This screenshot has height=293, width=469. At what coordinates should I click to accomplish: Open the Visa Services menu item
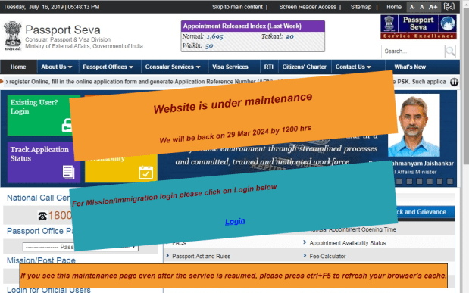pyautogui.click(x=230, y=67)
